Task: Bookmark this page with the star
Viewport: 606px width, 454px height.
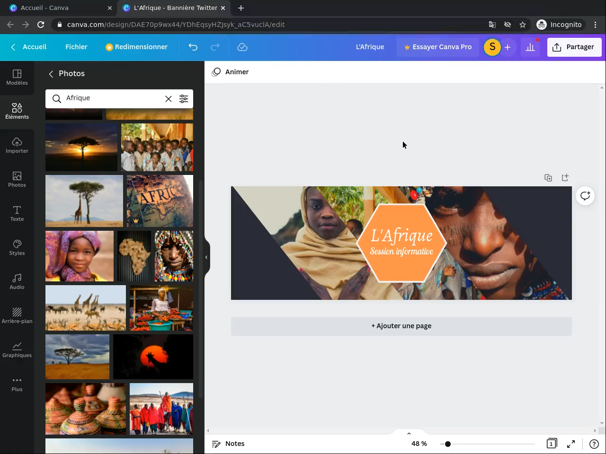Action: tap(523, 25)
